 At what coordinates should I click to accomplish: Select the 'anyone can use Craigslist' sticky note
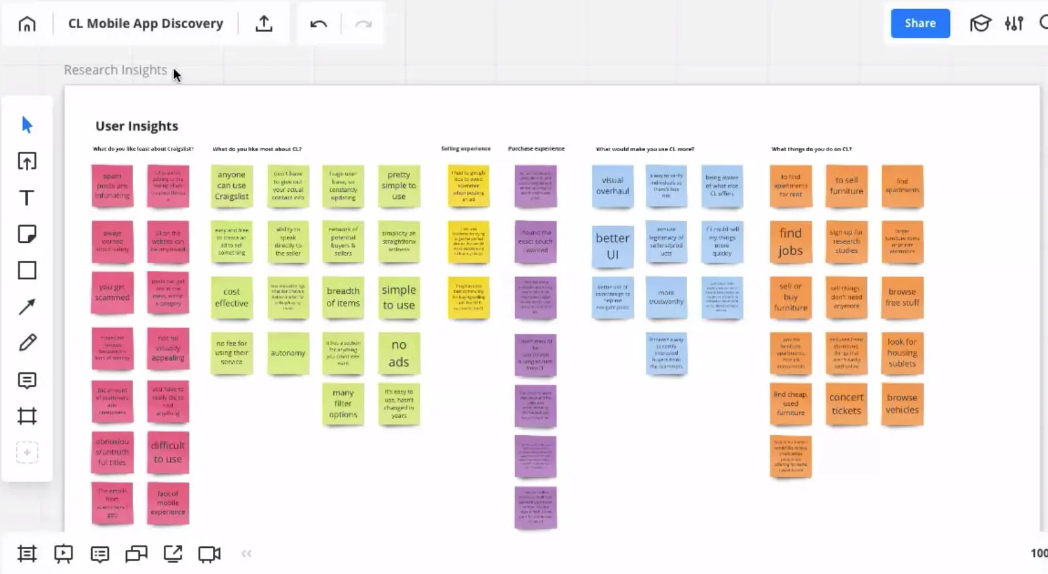[232, 186]
